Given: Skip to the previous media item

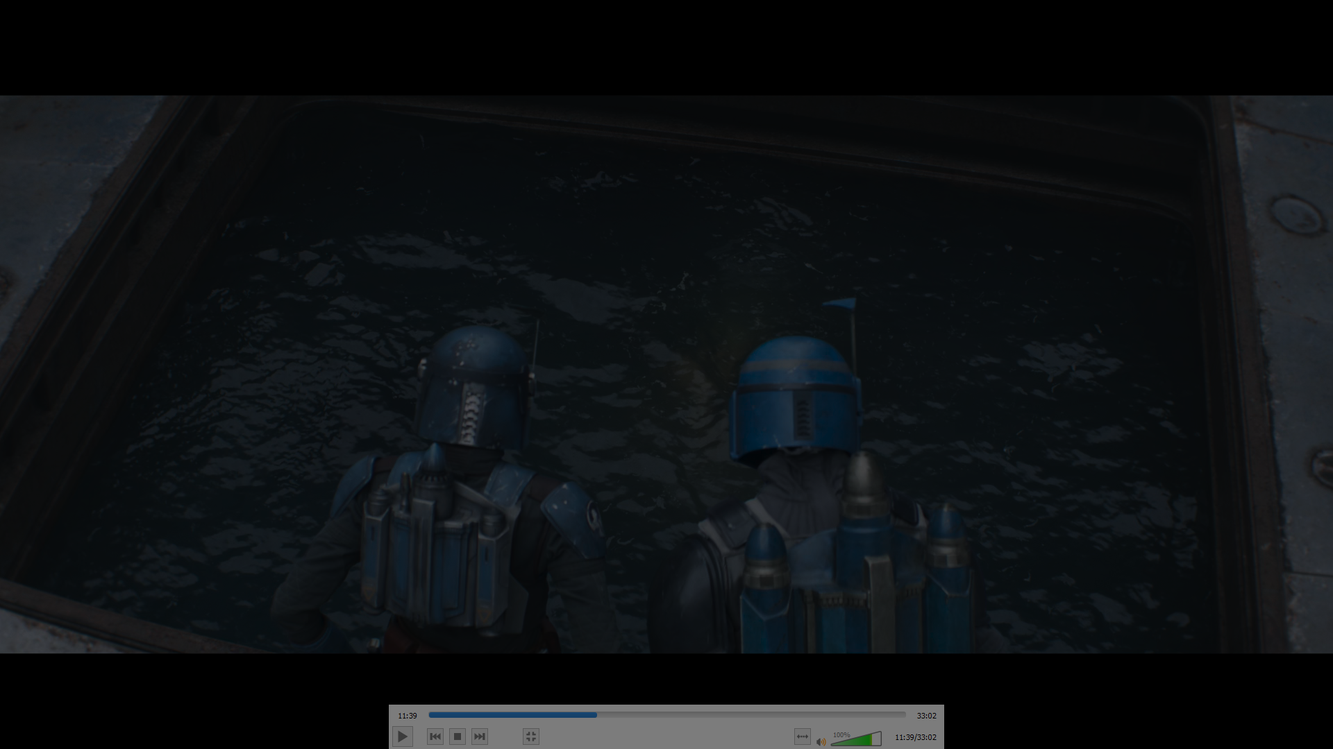Looking at the screenshot, I should [435, 737].
